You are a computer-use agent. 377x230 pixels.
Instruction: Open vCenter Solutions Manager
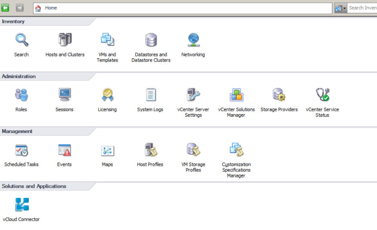(x=236, y=94)
